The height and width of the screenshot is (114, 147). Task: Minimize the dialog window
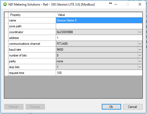pyautogui.click(x=116, y=4)
